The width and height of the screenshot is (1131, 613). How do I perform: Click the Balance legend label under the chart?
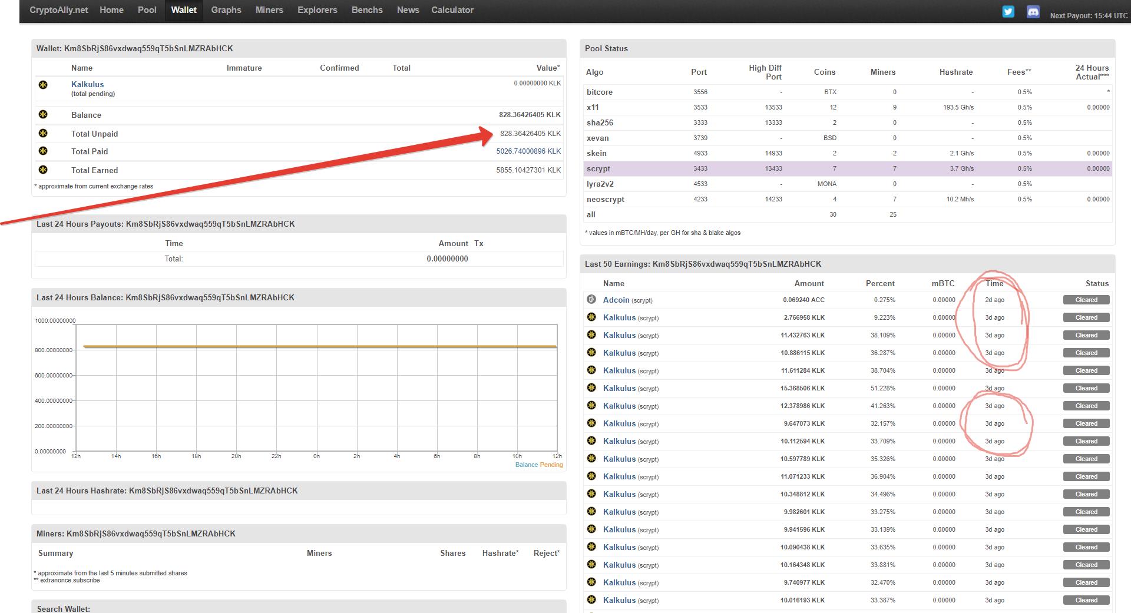pyautogui.click(x=527, y=465)
